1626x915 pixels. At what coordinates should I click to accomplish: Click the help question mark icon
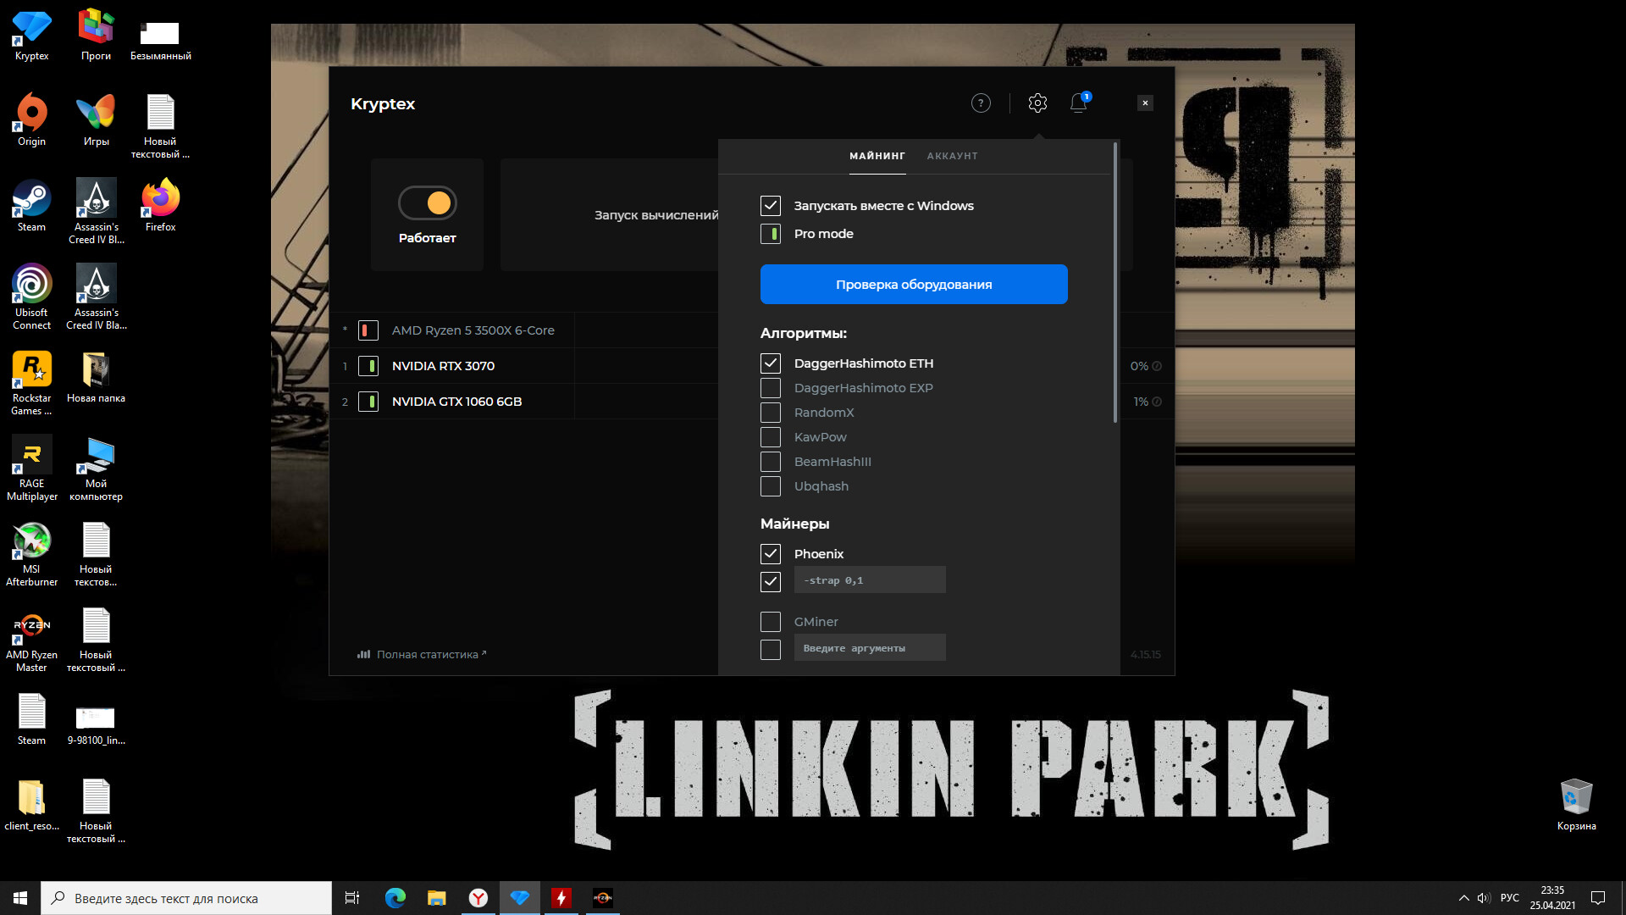tap(981, 103)
